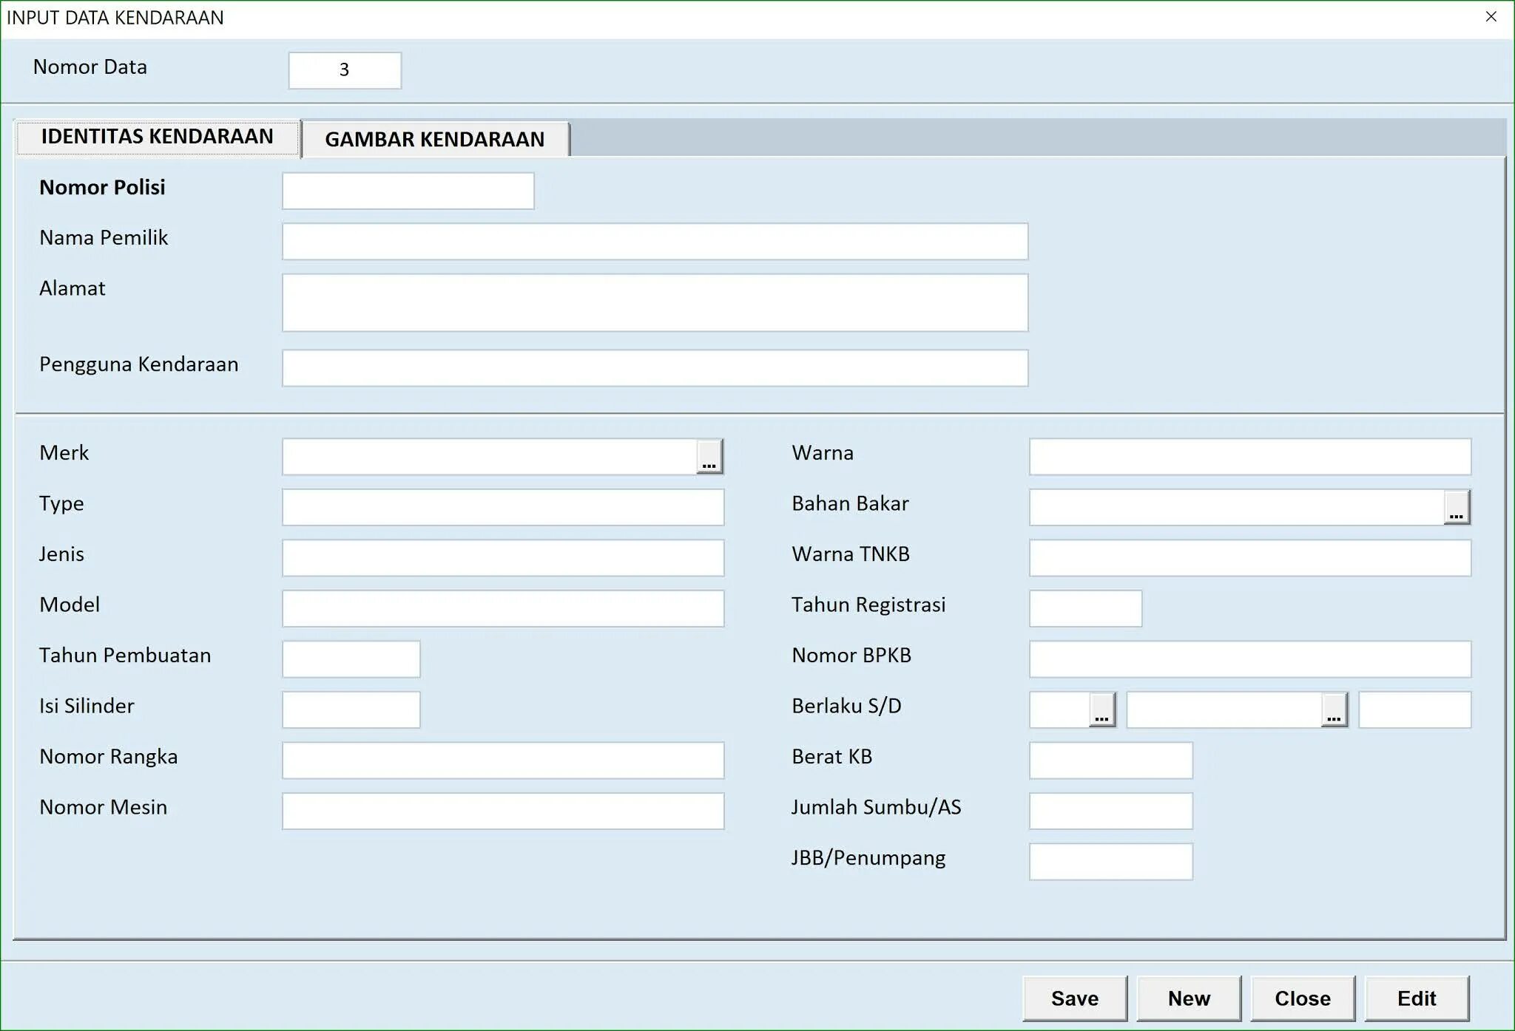This screenshot has height=1031, width=1515.
Task: Click the Close button at bottom
Action: pos(1302,998)
